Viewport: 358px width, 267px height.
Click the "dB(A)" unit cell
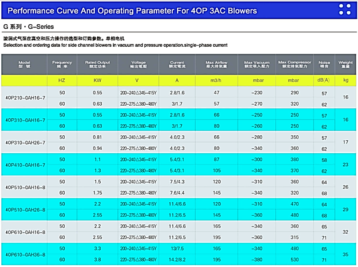coord(323,80)
